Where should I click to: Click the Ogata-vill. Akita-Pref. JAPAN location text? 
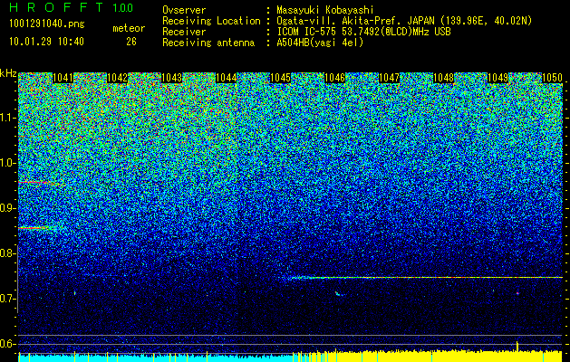point(404,21)
